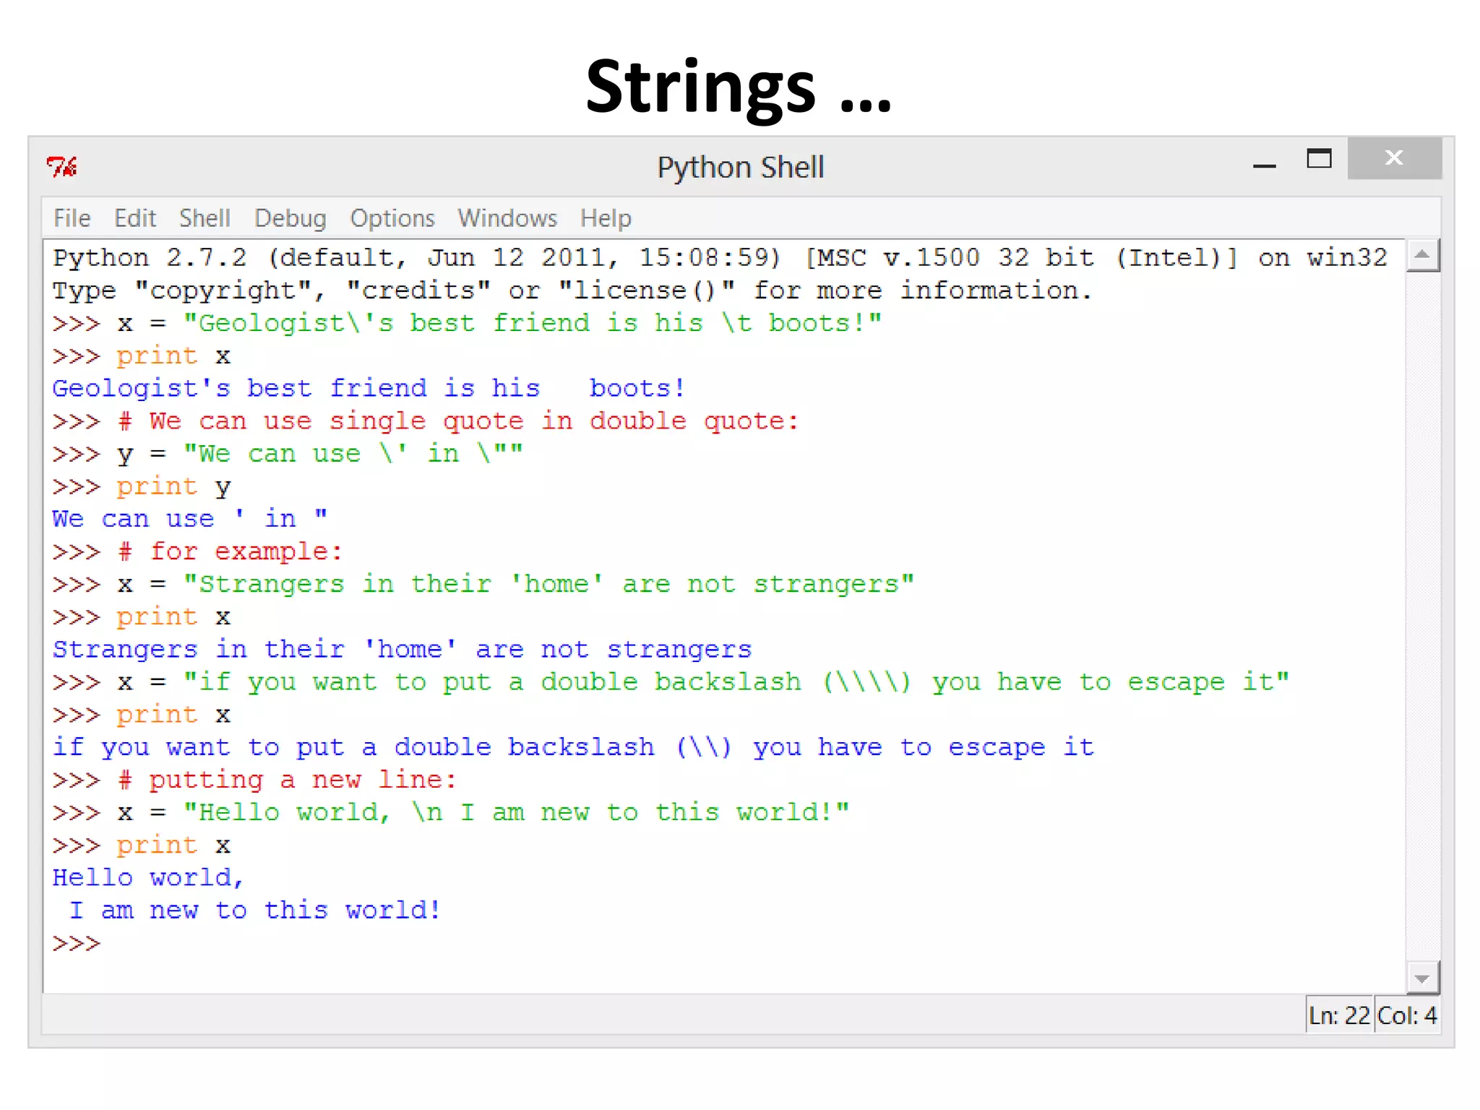Open the Options menu
The width and height of the screenshot is (1480, 1110).
(392, 218)
